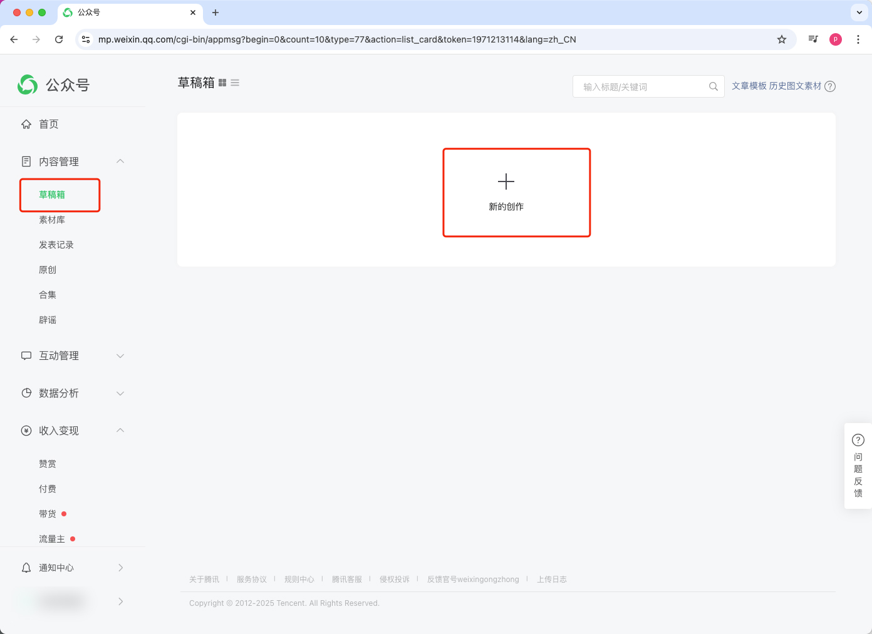This screenshot has height=634, width=872.
Task: Open 发表记录 in sidebar
Action: [56, 245]
